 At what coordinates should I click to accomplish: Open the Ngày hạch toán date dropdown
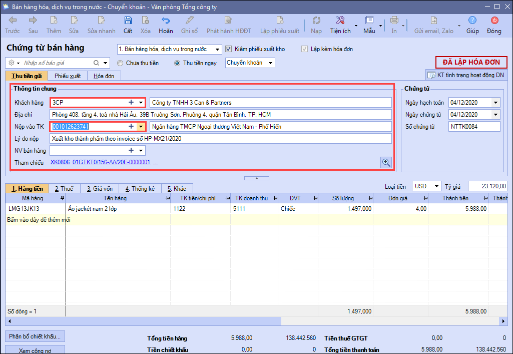tap(495, 103)
